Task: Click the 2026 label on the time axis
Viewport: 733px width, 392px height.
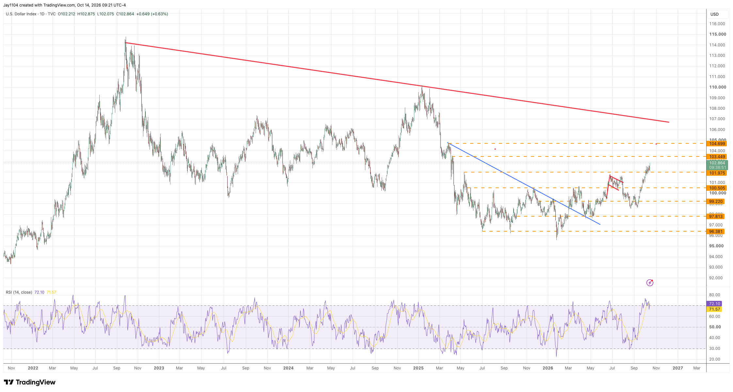Action: coord(548,368)
